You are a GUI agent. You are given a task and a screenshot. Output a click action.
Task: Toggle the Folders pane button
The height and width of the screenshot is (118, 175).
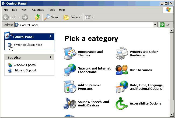[72, 17]
